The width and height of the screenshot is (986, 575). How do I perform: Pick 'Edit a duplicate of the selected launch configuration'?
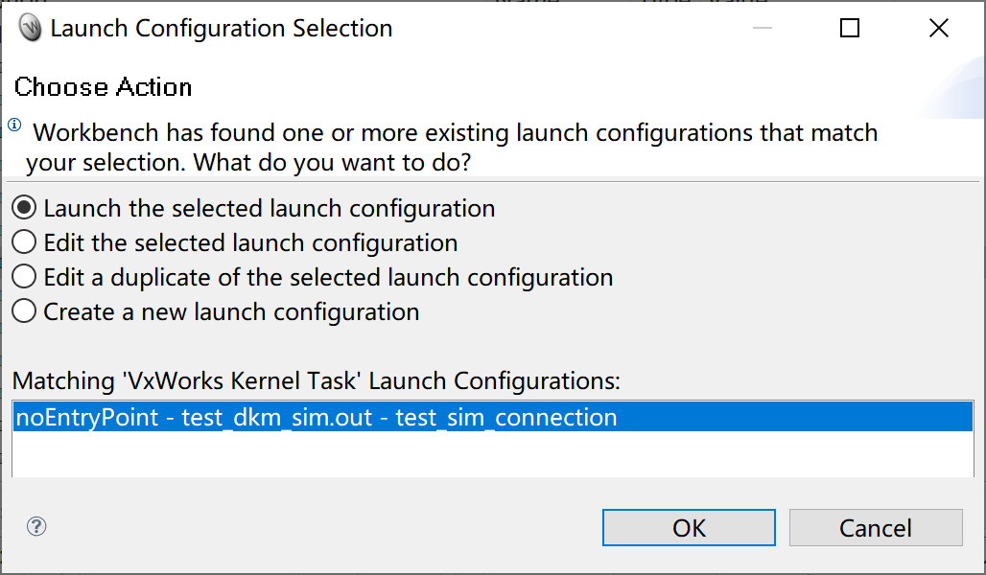click(315, 277)
